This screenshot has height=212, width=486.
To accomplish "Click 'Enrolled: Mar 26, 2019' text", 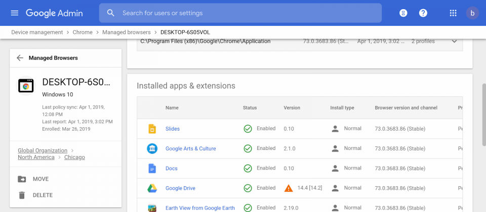I will pos(66,129).
